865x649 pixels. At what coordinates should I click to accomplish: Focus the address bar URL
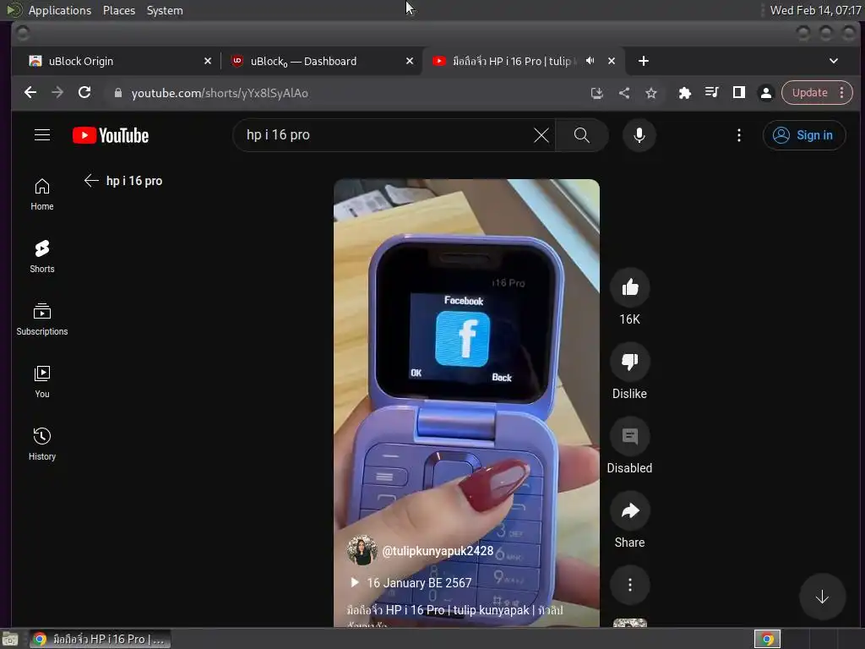coord(220,93)
